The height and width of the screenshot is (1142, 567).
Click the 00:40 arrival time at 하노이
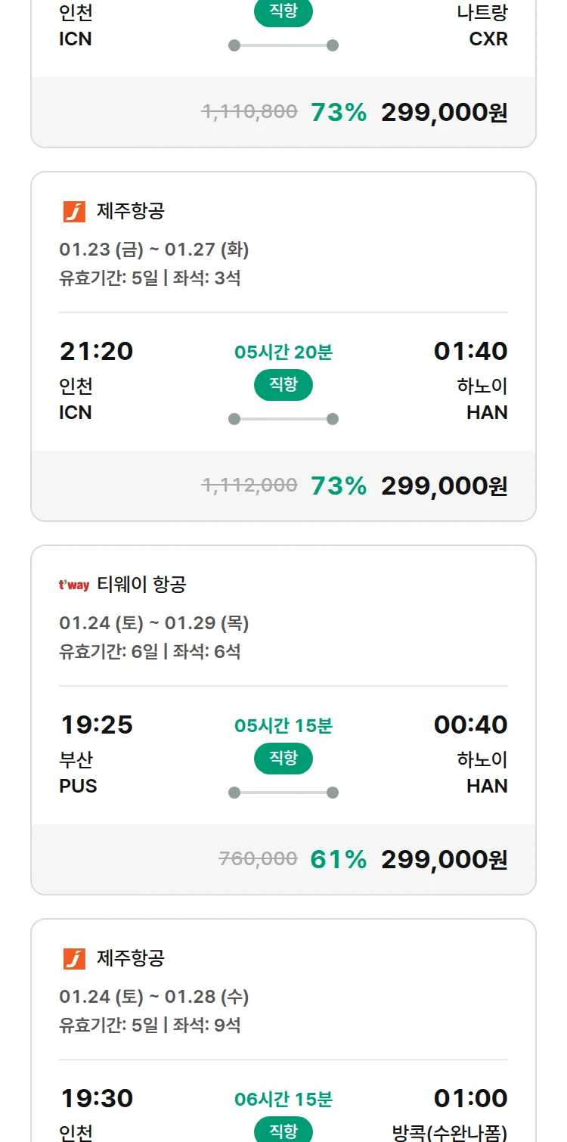470,725
